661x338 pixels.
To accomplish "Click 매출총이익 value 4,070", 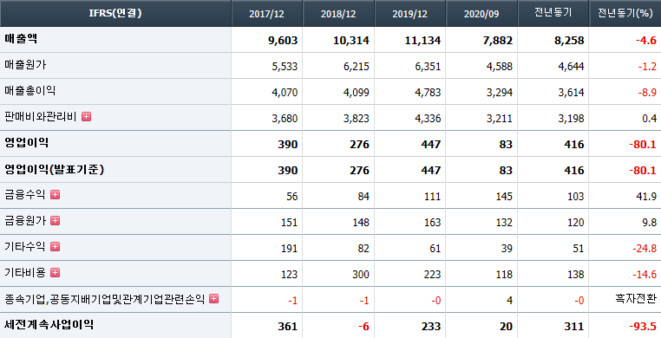I will click(285, 93).
